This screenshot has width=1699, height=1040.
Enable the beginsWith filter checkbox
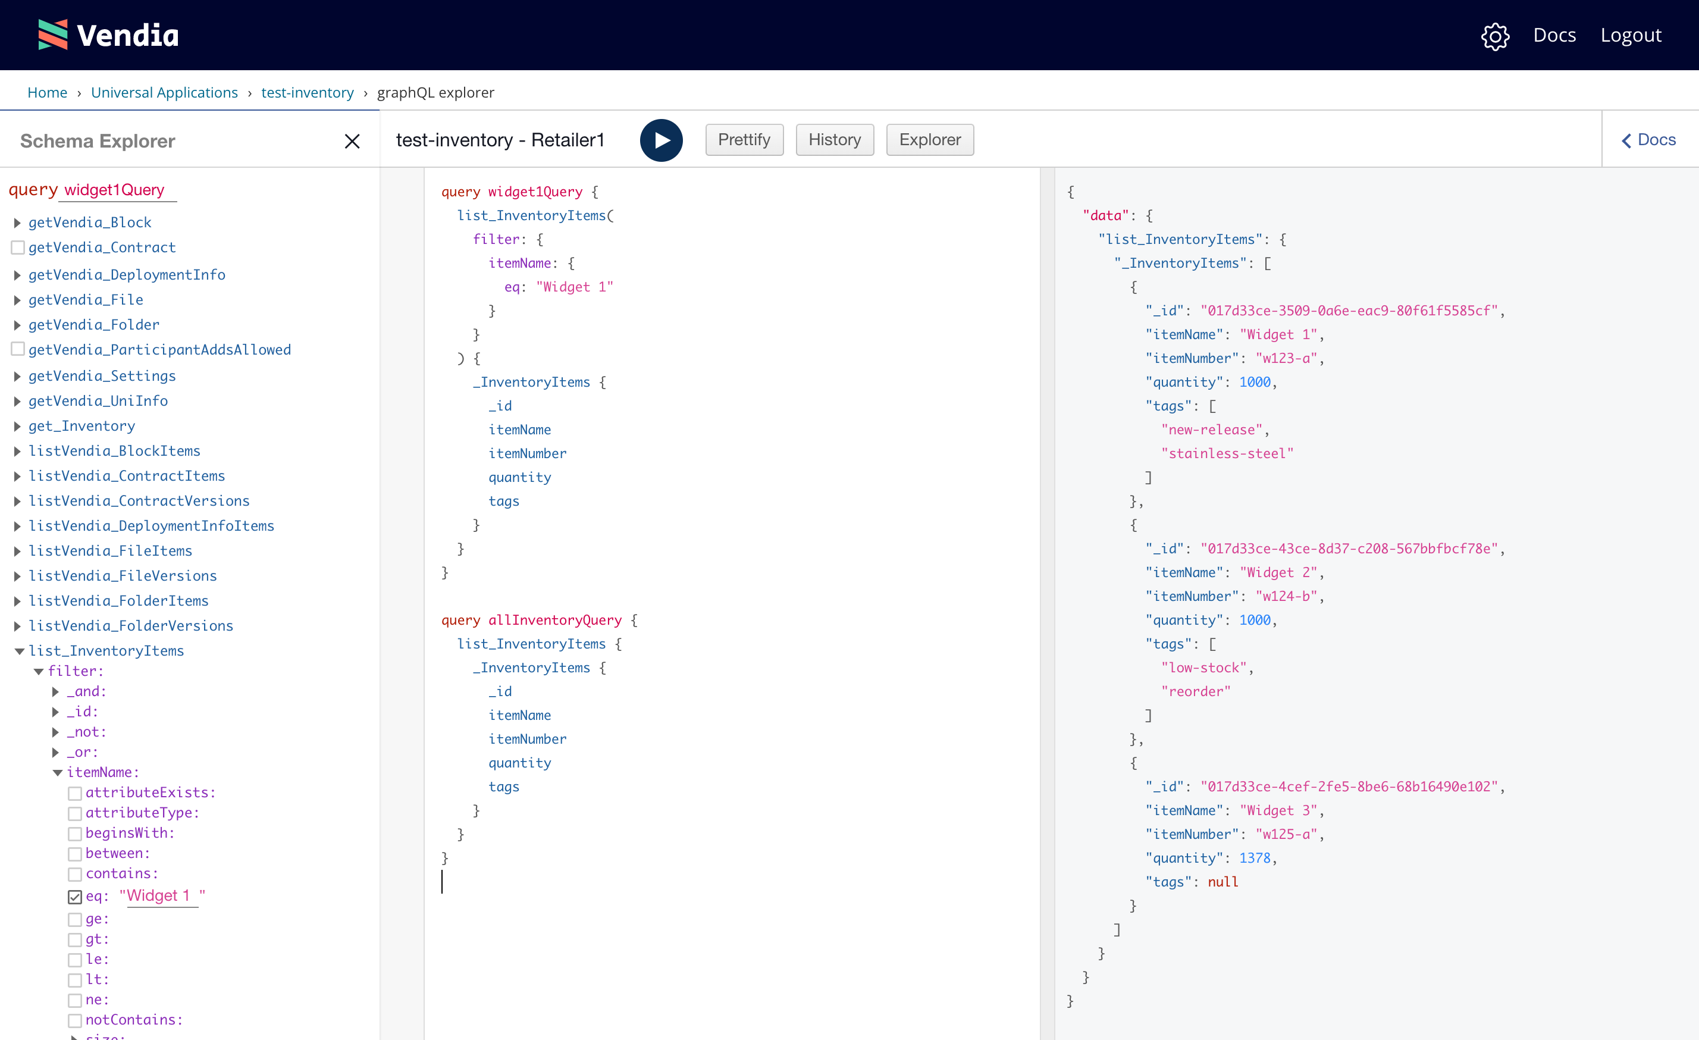point(74,833)
